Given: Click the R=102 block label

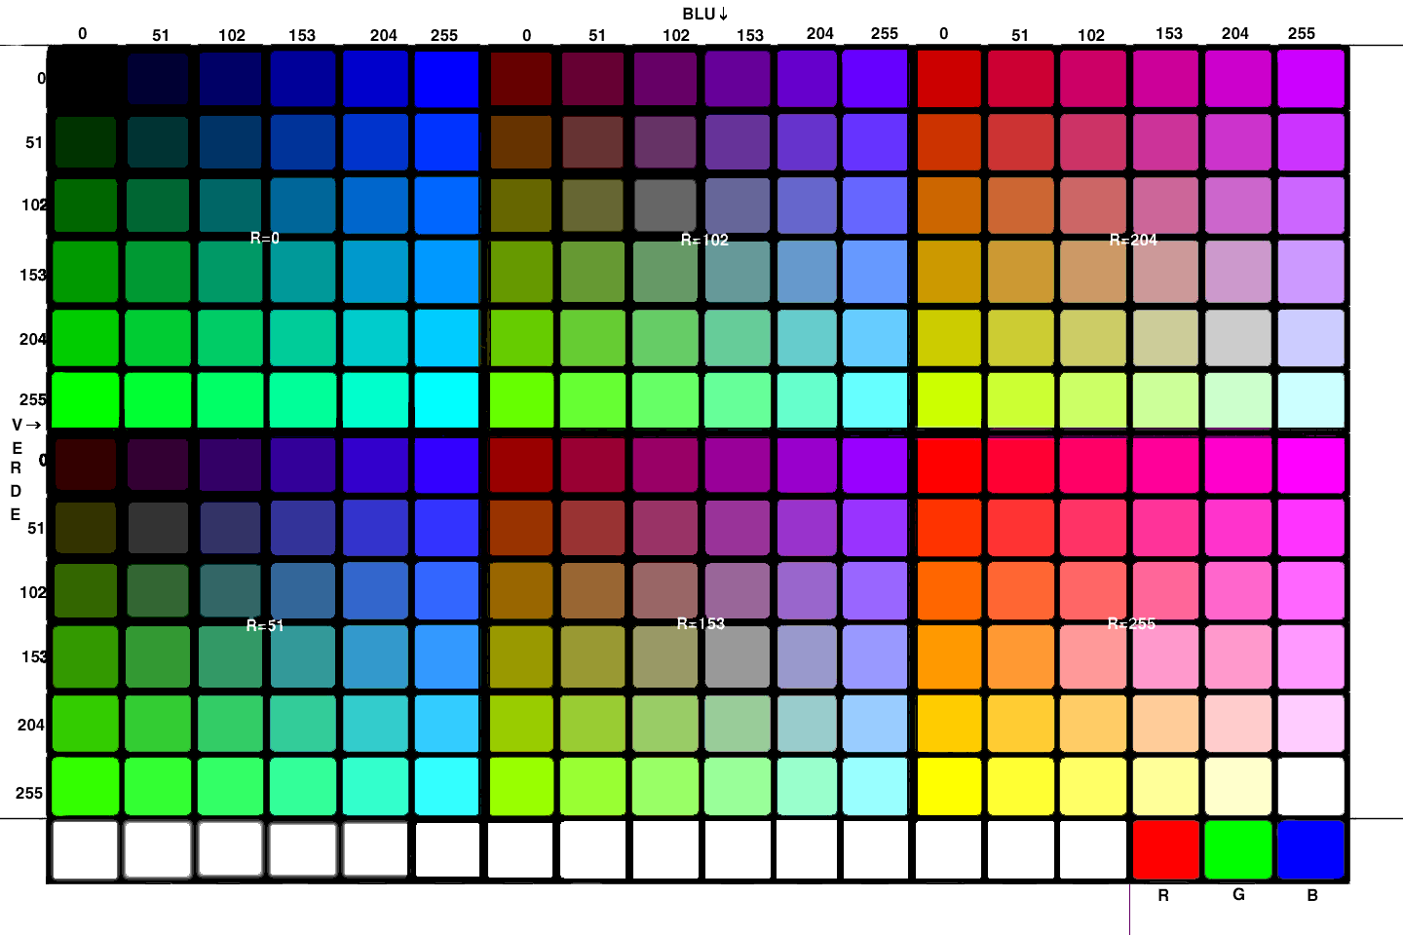Looking at the screenshot, I should [x=704, y=240].
